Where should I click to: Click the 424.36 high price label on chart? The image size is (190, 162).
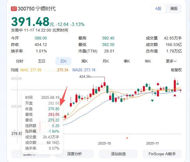pyautogui.click(x=84, y=77)
